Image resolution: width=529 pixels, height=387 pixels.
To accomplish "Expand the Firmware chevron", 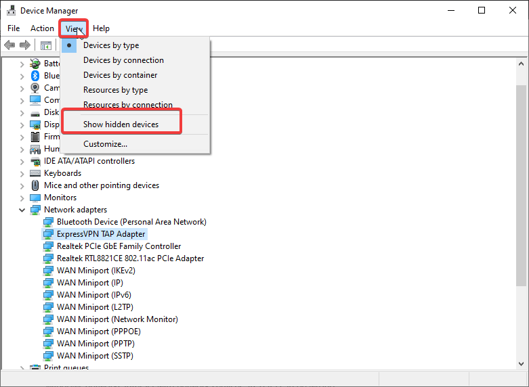I will coord(22,137).
